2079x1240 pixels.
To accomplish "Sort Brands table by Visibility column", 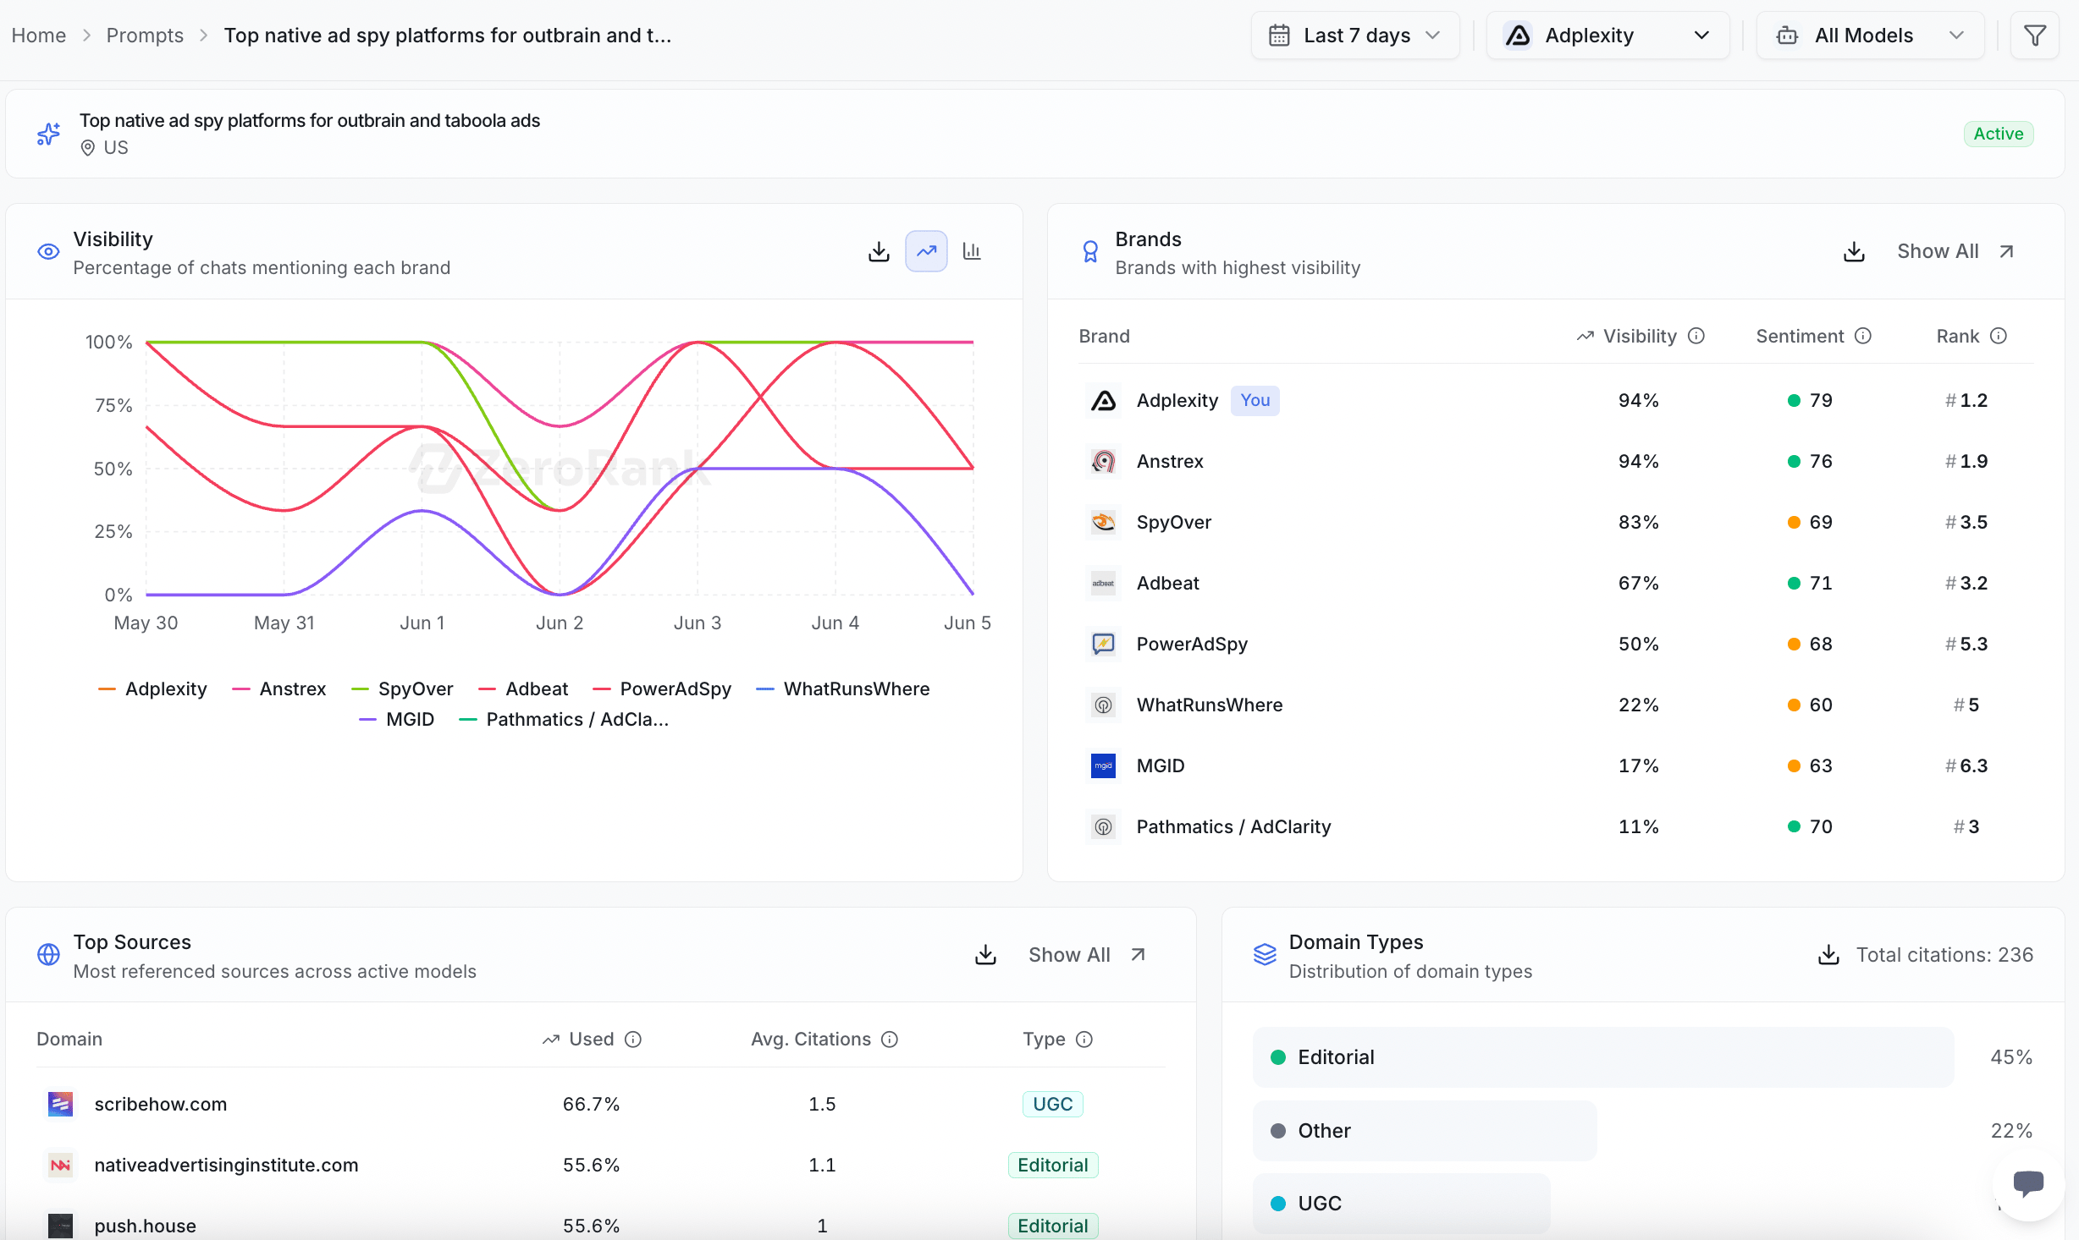I will pyautogui.click(x=1639, y=336).
